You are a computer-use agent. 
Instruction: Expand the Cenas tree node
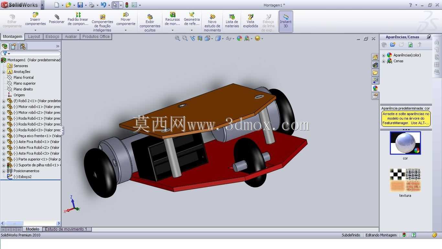tap(384, 61)
